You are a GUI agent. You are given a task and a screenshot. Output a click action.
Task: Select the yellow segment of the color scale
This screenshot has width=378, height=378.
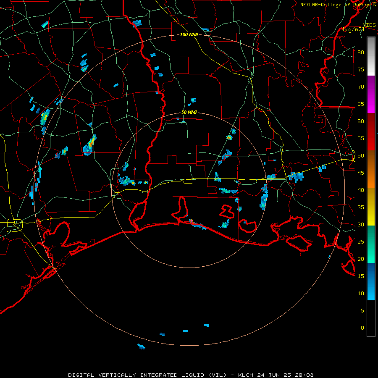[x=371, y=207]
